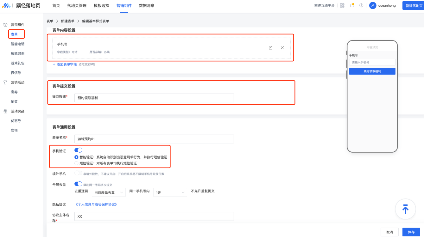
Task: Click 前往互动平台 link
Action: 324,6
